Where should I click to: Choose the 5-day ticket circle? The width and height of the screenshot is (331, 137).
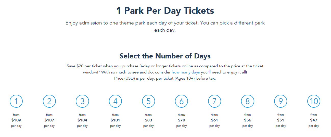click(148, 101)
